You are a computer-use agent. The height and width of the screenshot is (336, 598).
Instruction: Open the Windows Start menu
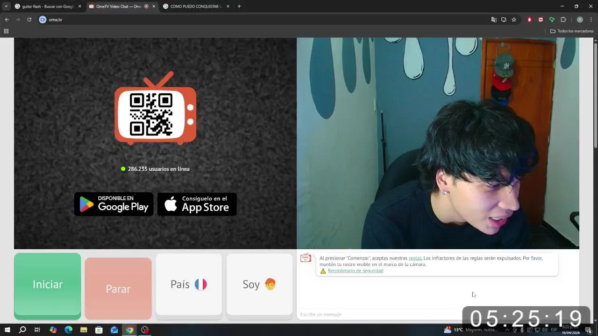coord(7,330)
